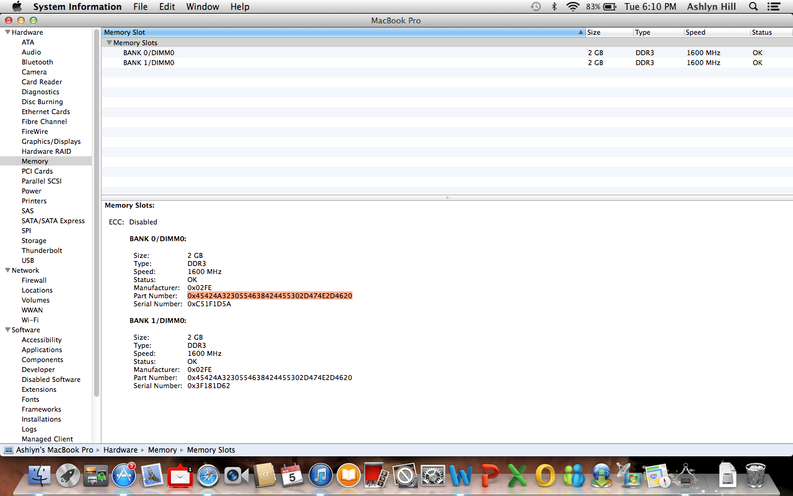793x496 pixels.
Task: Click Ashlyn's MacBook Pro in path bar
Action: pyautogui.click(x=49, y=450)
